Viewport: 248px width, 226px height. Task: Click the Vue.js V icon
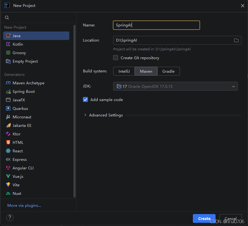pos(8,176)
